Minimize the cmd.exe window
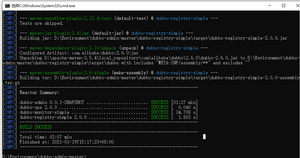This screenshot has width=300, height=158. (270, 6)
